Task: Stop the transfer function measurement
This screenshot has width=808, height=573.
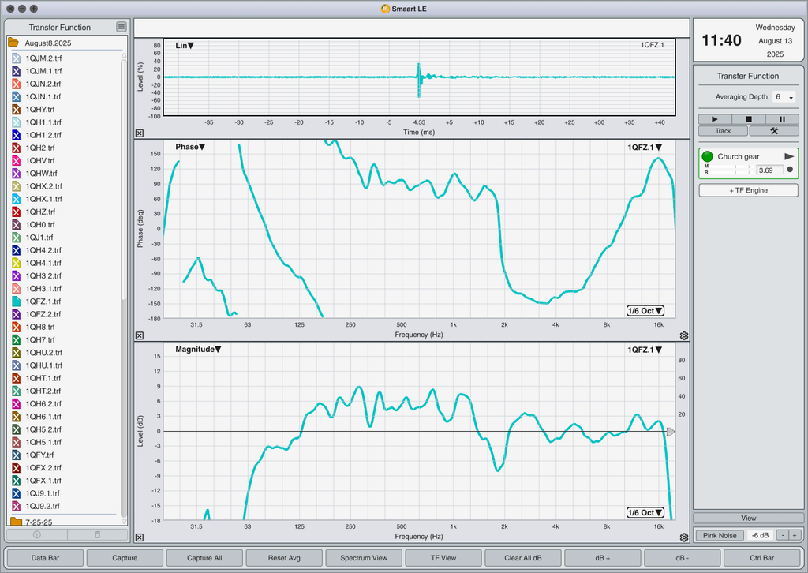Action: click(x=748, y=119)
